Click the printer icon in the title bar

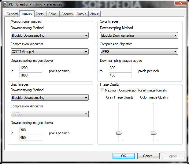(x=5, y=4)
